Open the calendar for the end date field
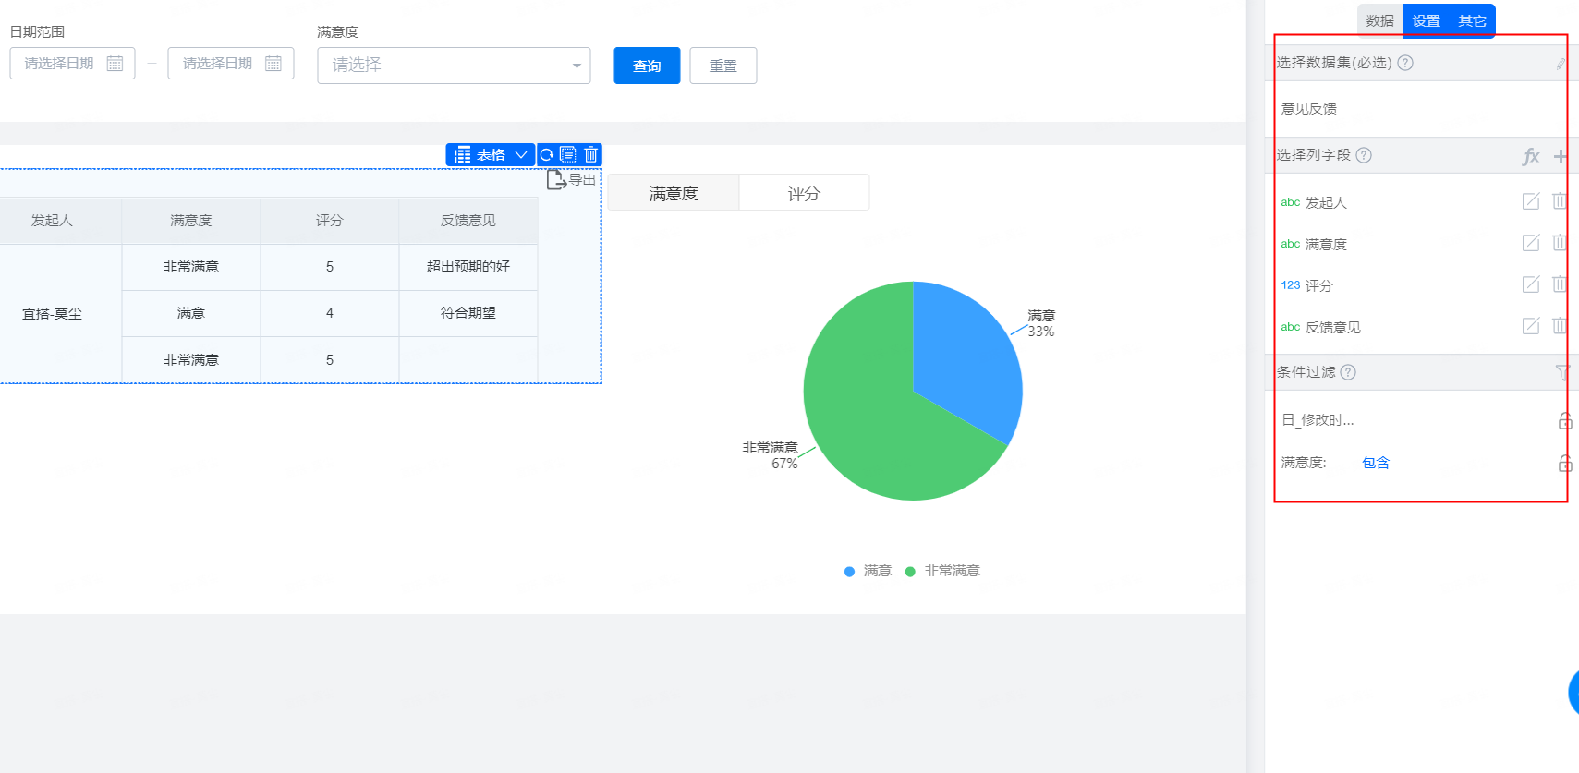The image size is (1579, 773). pyautogui.click(x=273, y=63)
